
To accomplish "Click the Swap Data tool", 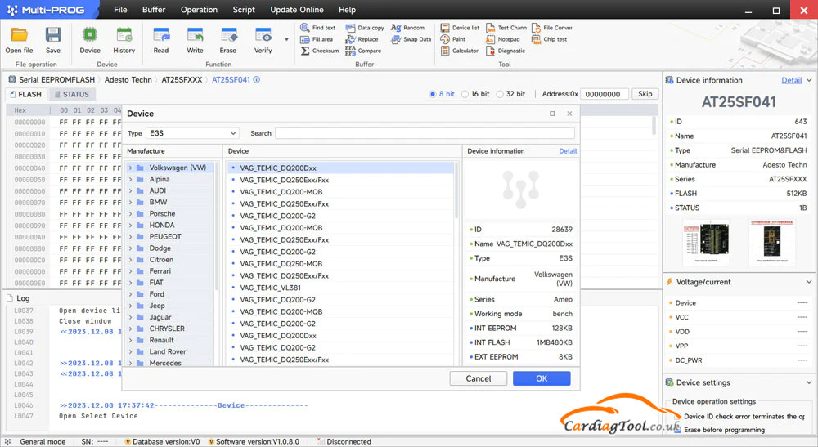I will pos(411,39).
